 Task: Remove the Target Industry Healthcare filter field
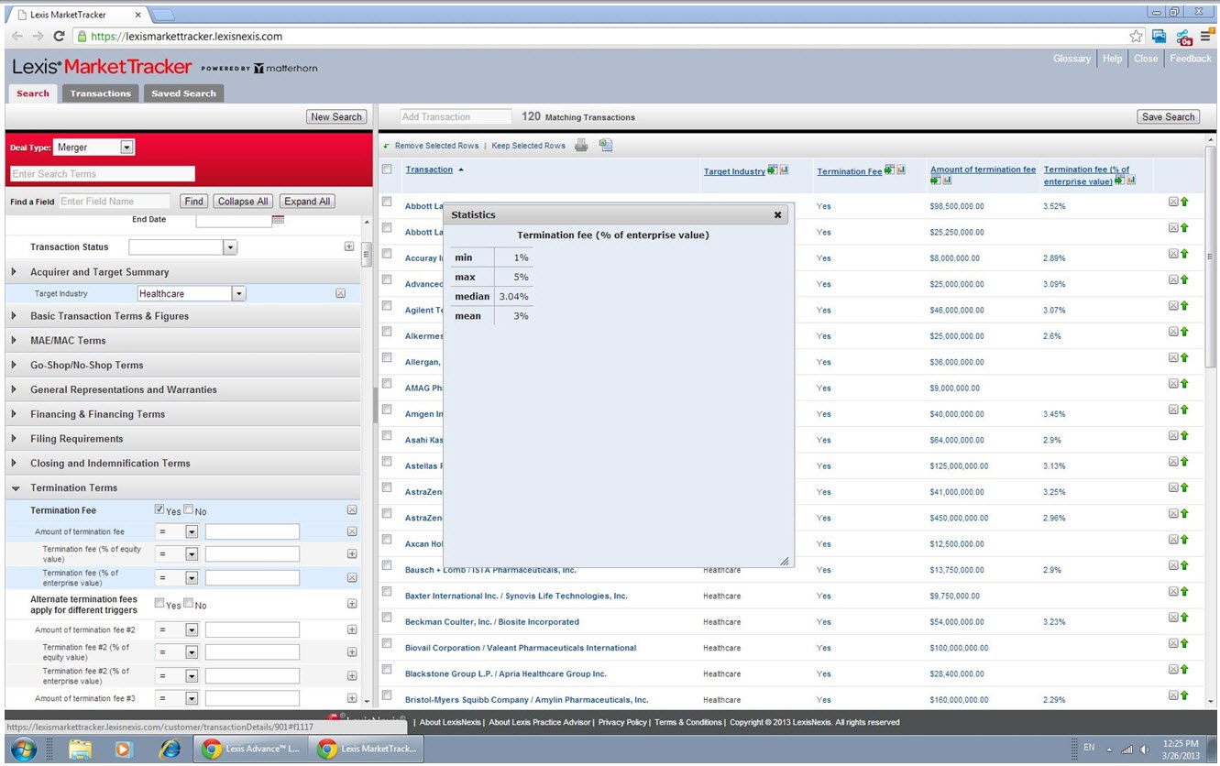point(340,293)
